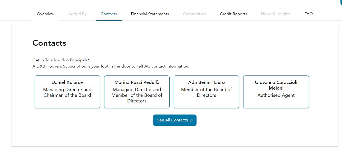Image resolution: width=342 pixels, height=152 pixels.
Task: Switch to the Overview tab
Action: 45,14
